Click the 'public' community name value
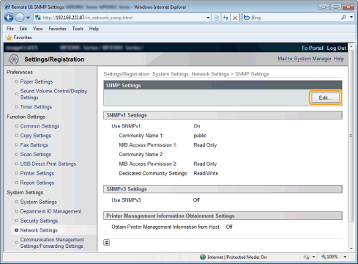358x264 pixels. (200, 136)
